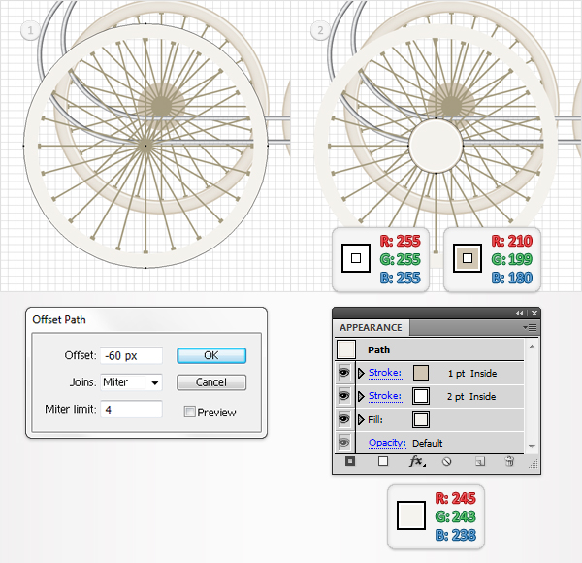582x563 pixels.
Task: Select the Path row label
Action: [378, 349]
